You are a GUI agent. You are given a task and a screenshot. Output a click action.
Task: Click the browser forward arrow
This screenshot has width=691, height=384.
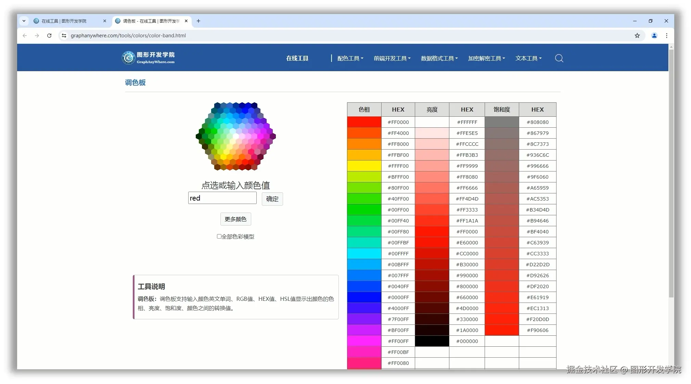coord(37,35)
